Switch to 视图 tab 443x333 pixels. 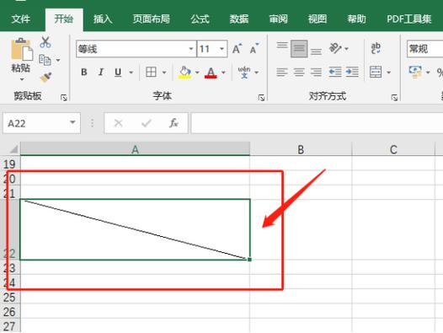point(318,19)
